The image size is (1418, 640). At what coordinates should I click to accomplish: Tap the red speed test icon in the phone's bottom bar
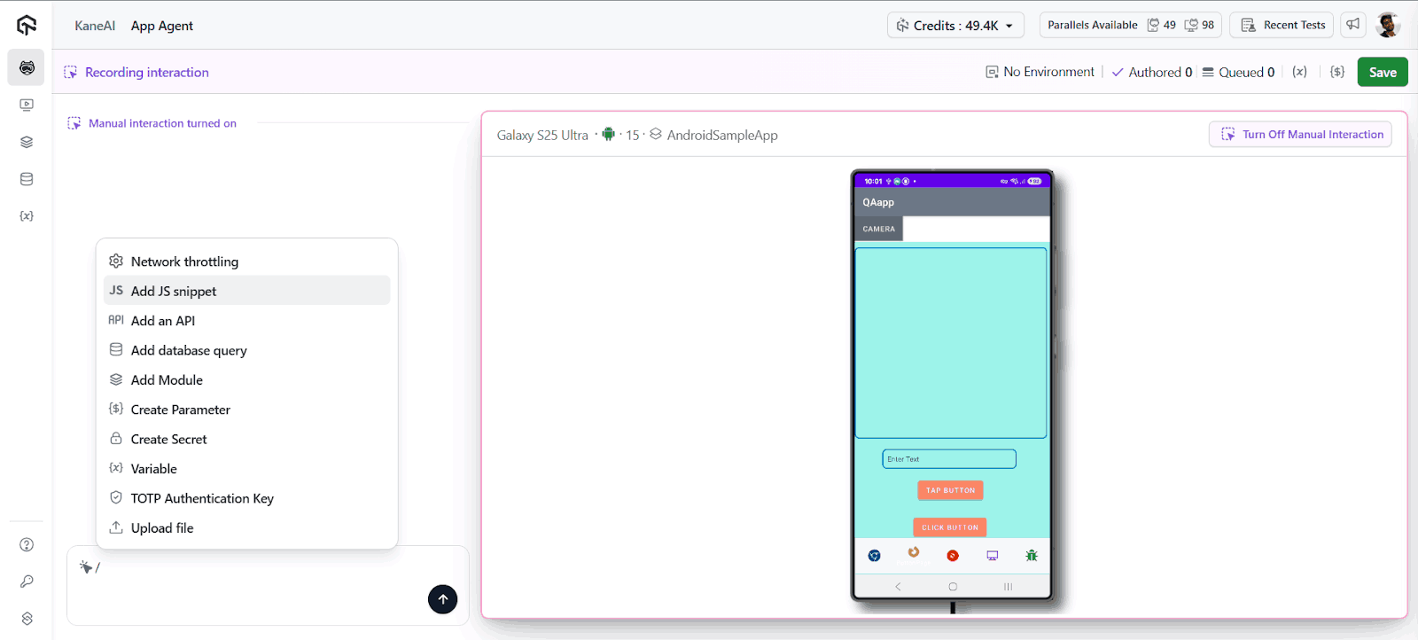(x=953, y=556)
